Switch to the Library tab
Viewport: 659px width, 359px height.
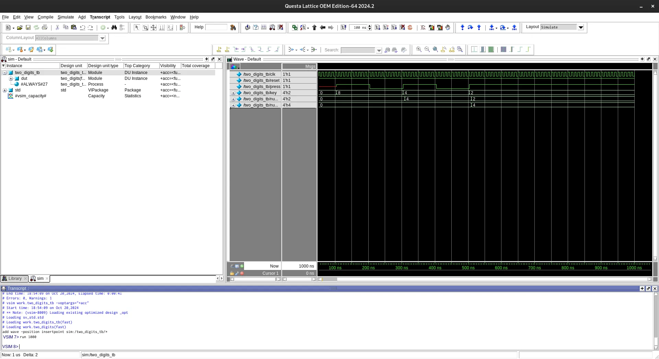[x=14, y=278]
